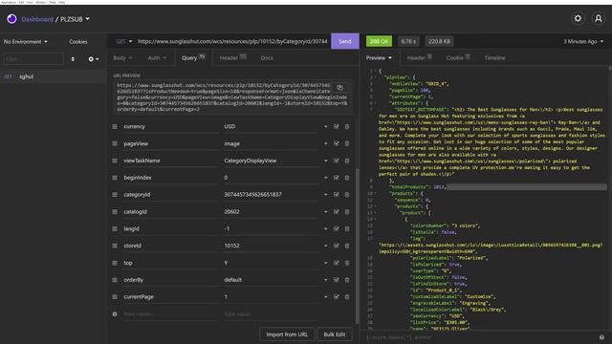The image size is (612, 344).
Task: Go to the Dashboard link
Action: pyautogui.click(x=37, y=19)
